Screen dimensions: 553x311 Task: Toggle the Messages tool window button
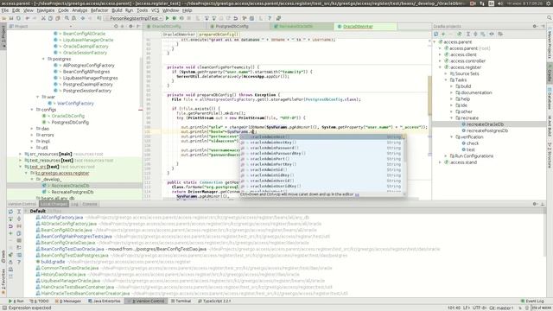[x=68, y=301]
